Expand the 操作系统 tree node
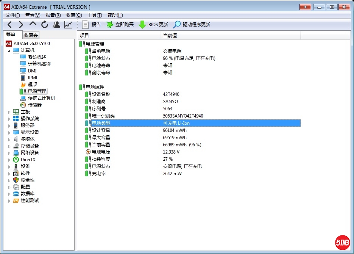 [x=9, y=119]
